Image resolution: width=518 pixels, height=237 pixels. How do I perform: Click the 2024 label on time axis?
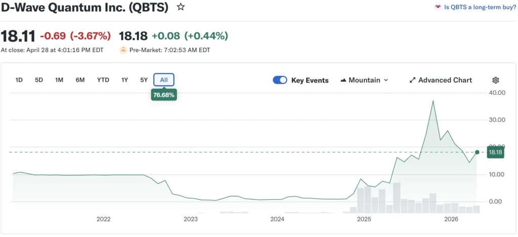pos(277,219)
